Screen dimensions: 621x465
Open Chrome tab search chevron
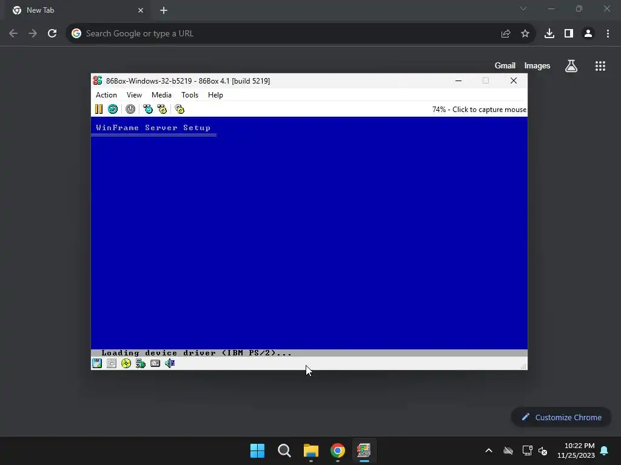coord(523,8)
